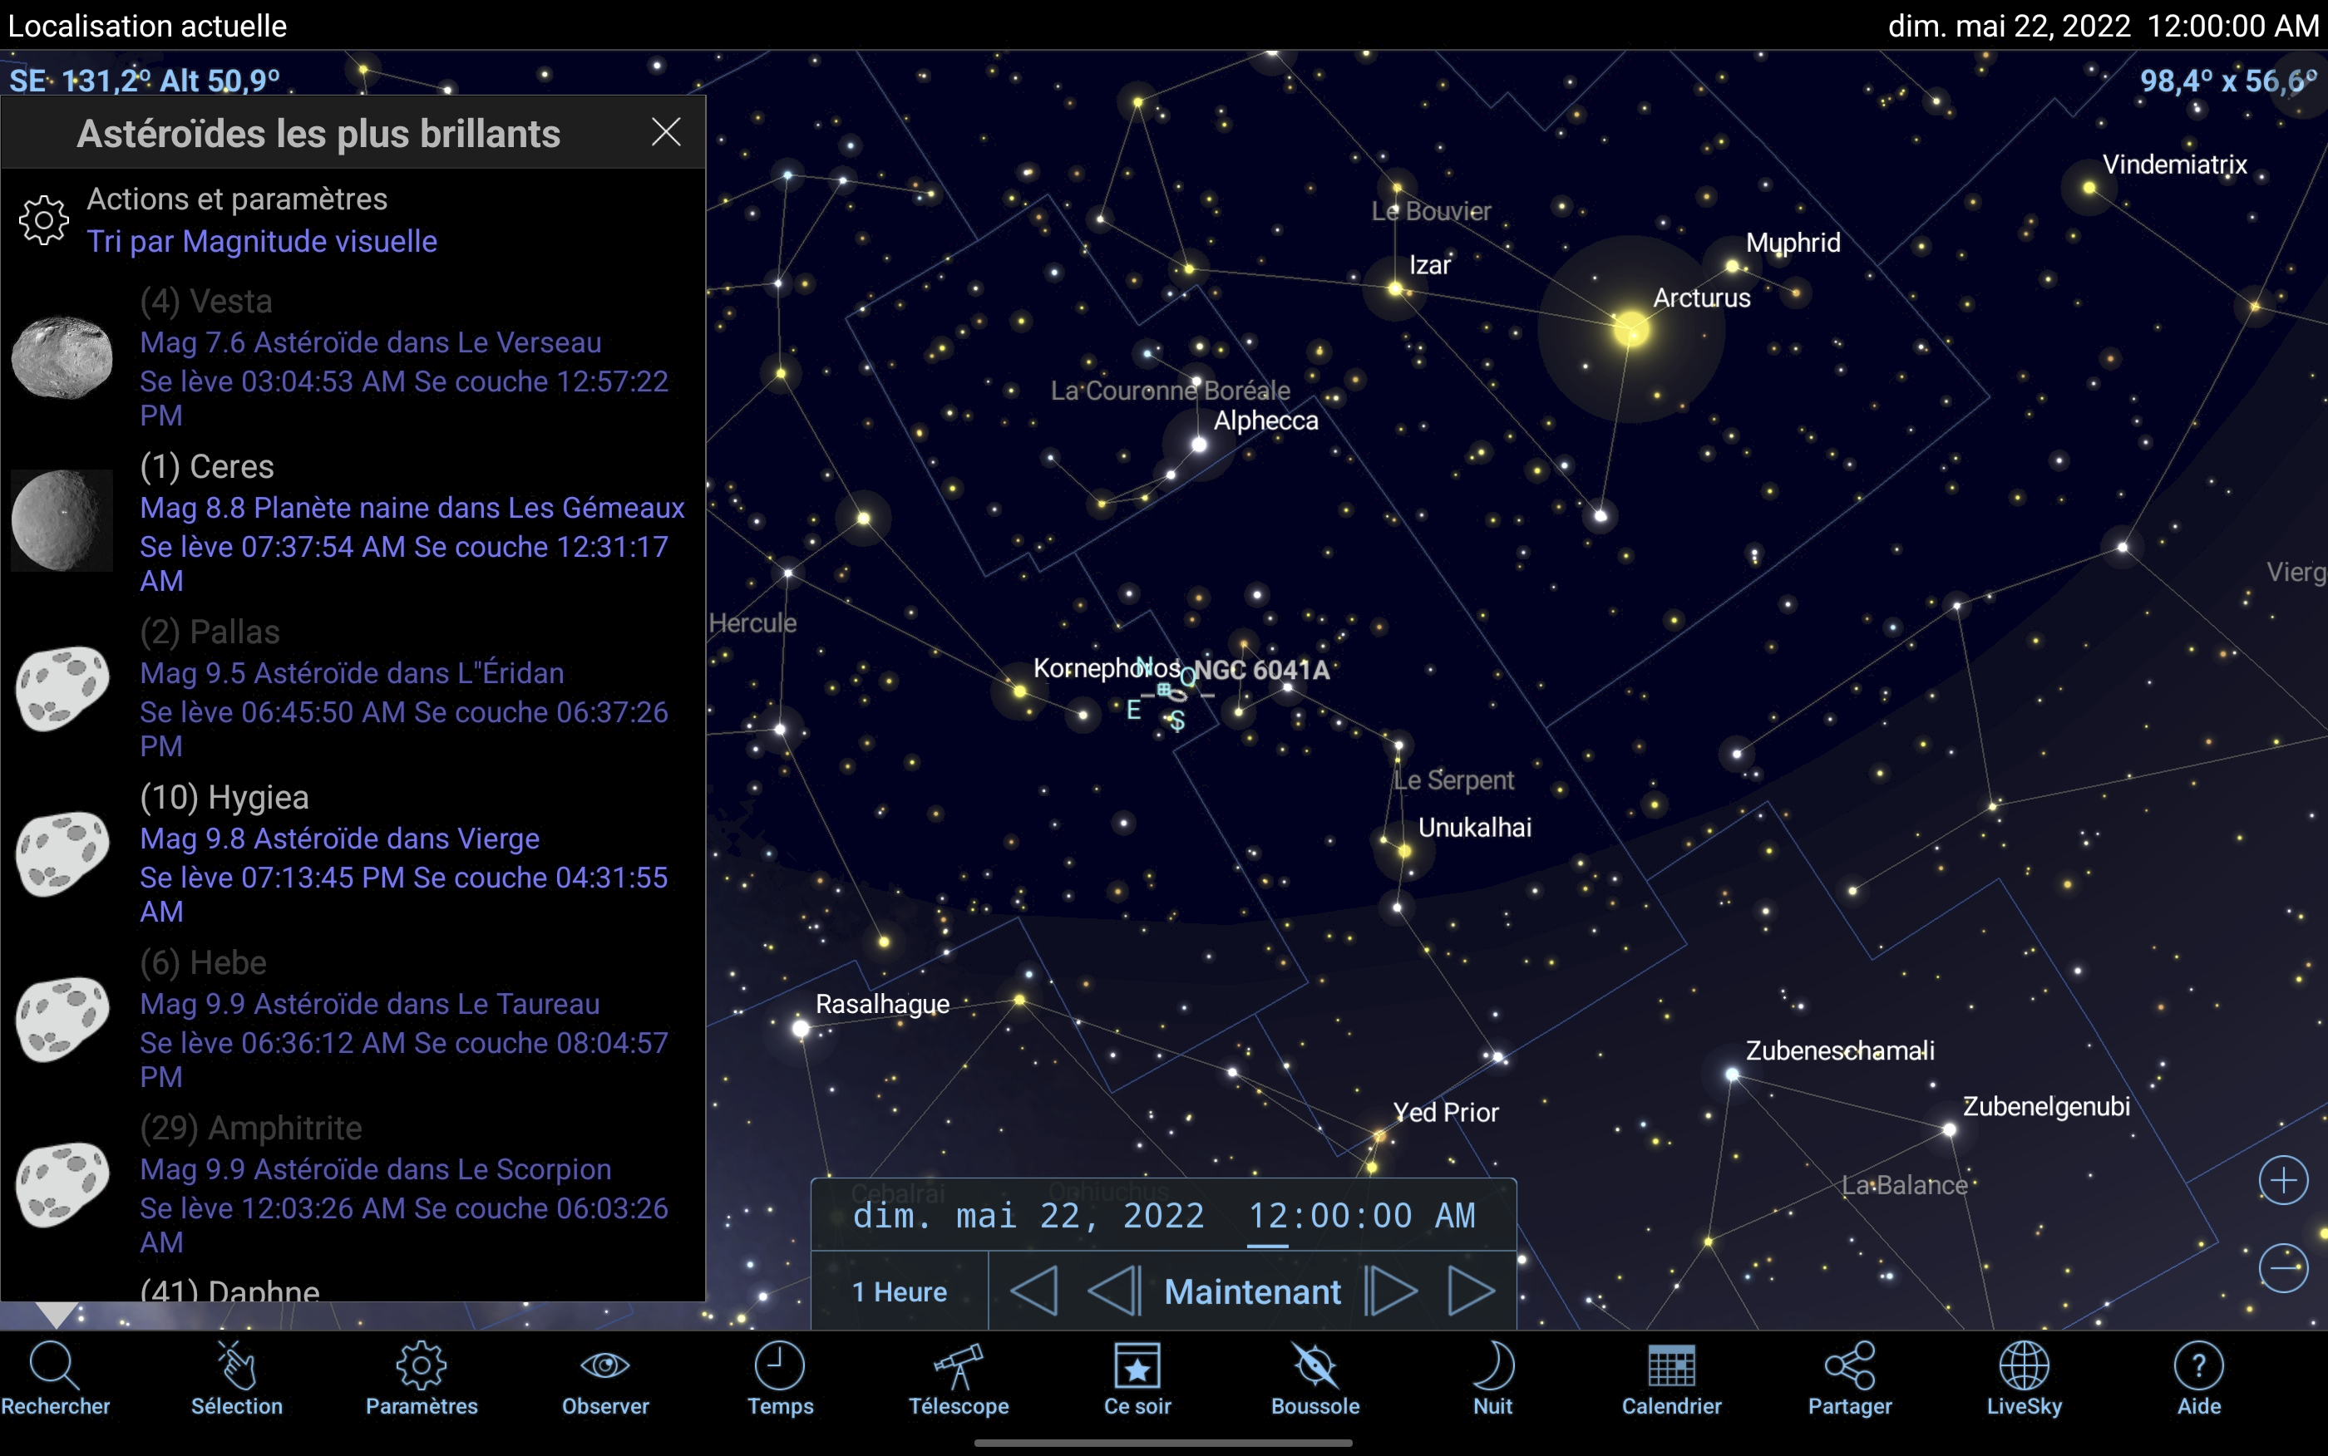The width and height of the screenshot is (2328, 1456).
Task: Zoom in with the plus circle
Action: pos(2283,1181)
